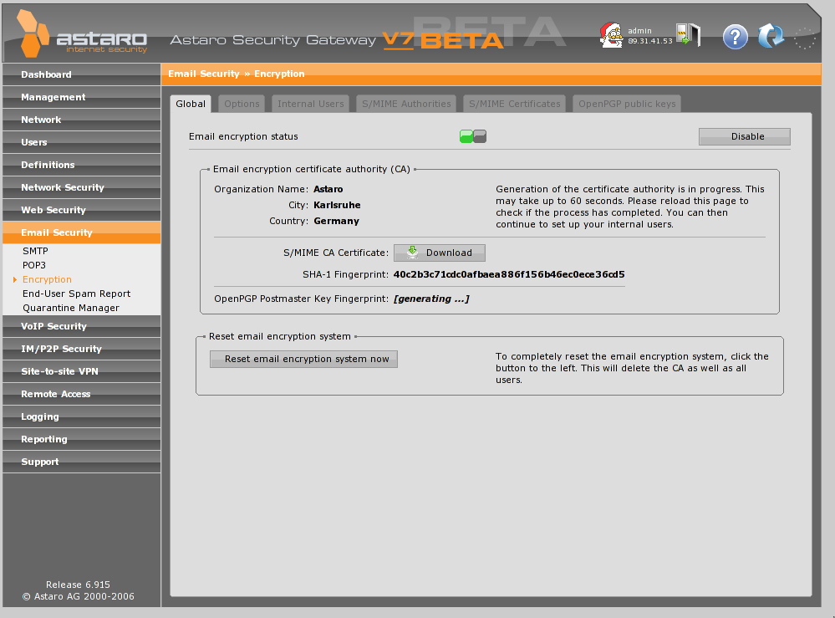Open the Internal Users tab
The height and width of the screenshot is (618, 835).
[x=310, y=104]
